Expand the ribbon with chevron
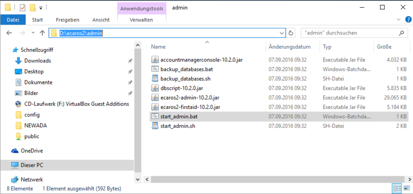 (398, 20)
